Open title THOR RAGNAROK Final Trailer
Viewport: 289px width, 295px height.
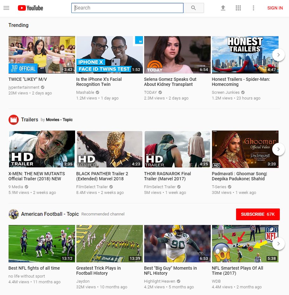click(x=167, y=176)
